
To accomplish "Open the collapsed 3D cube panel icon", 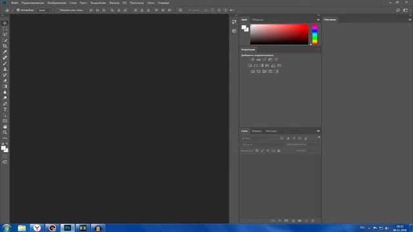I will (x=234, y=31).
